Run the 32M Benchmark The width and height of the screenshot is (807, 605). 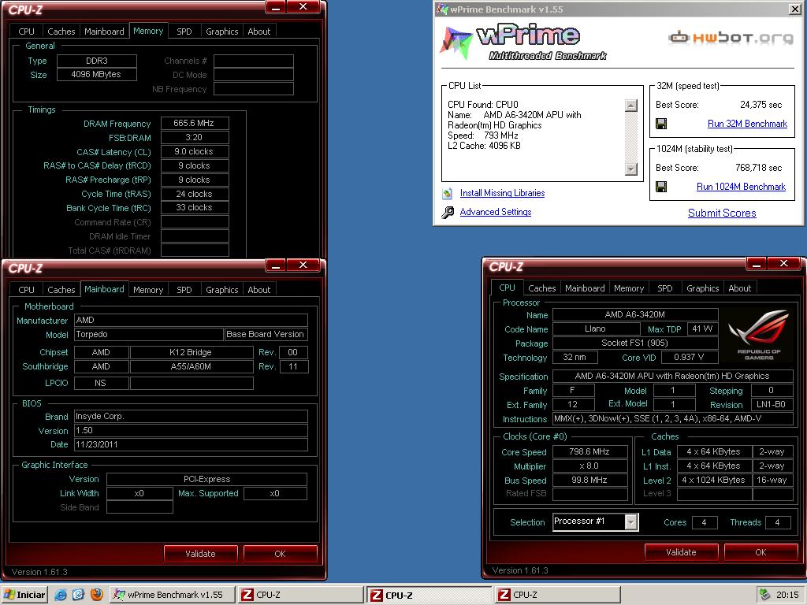point(747,124)
